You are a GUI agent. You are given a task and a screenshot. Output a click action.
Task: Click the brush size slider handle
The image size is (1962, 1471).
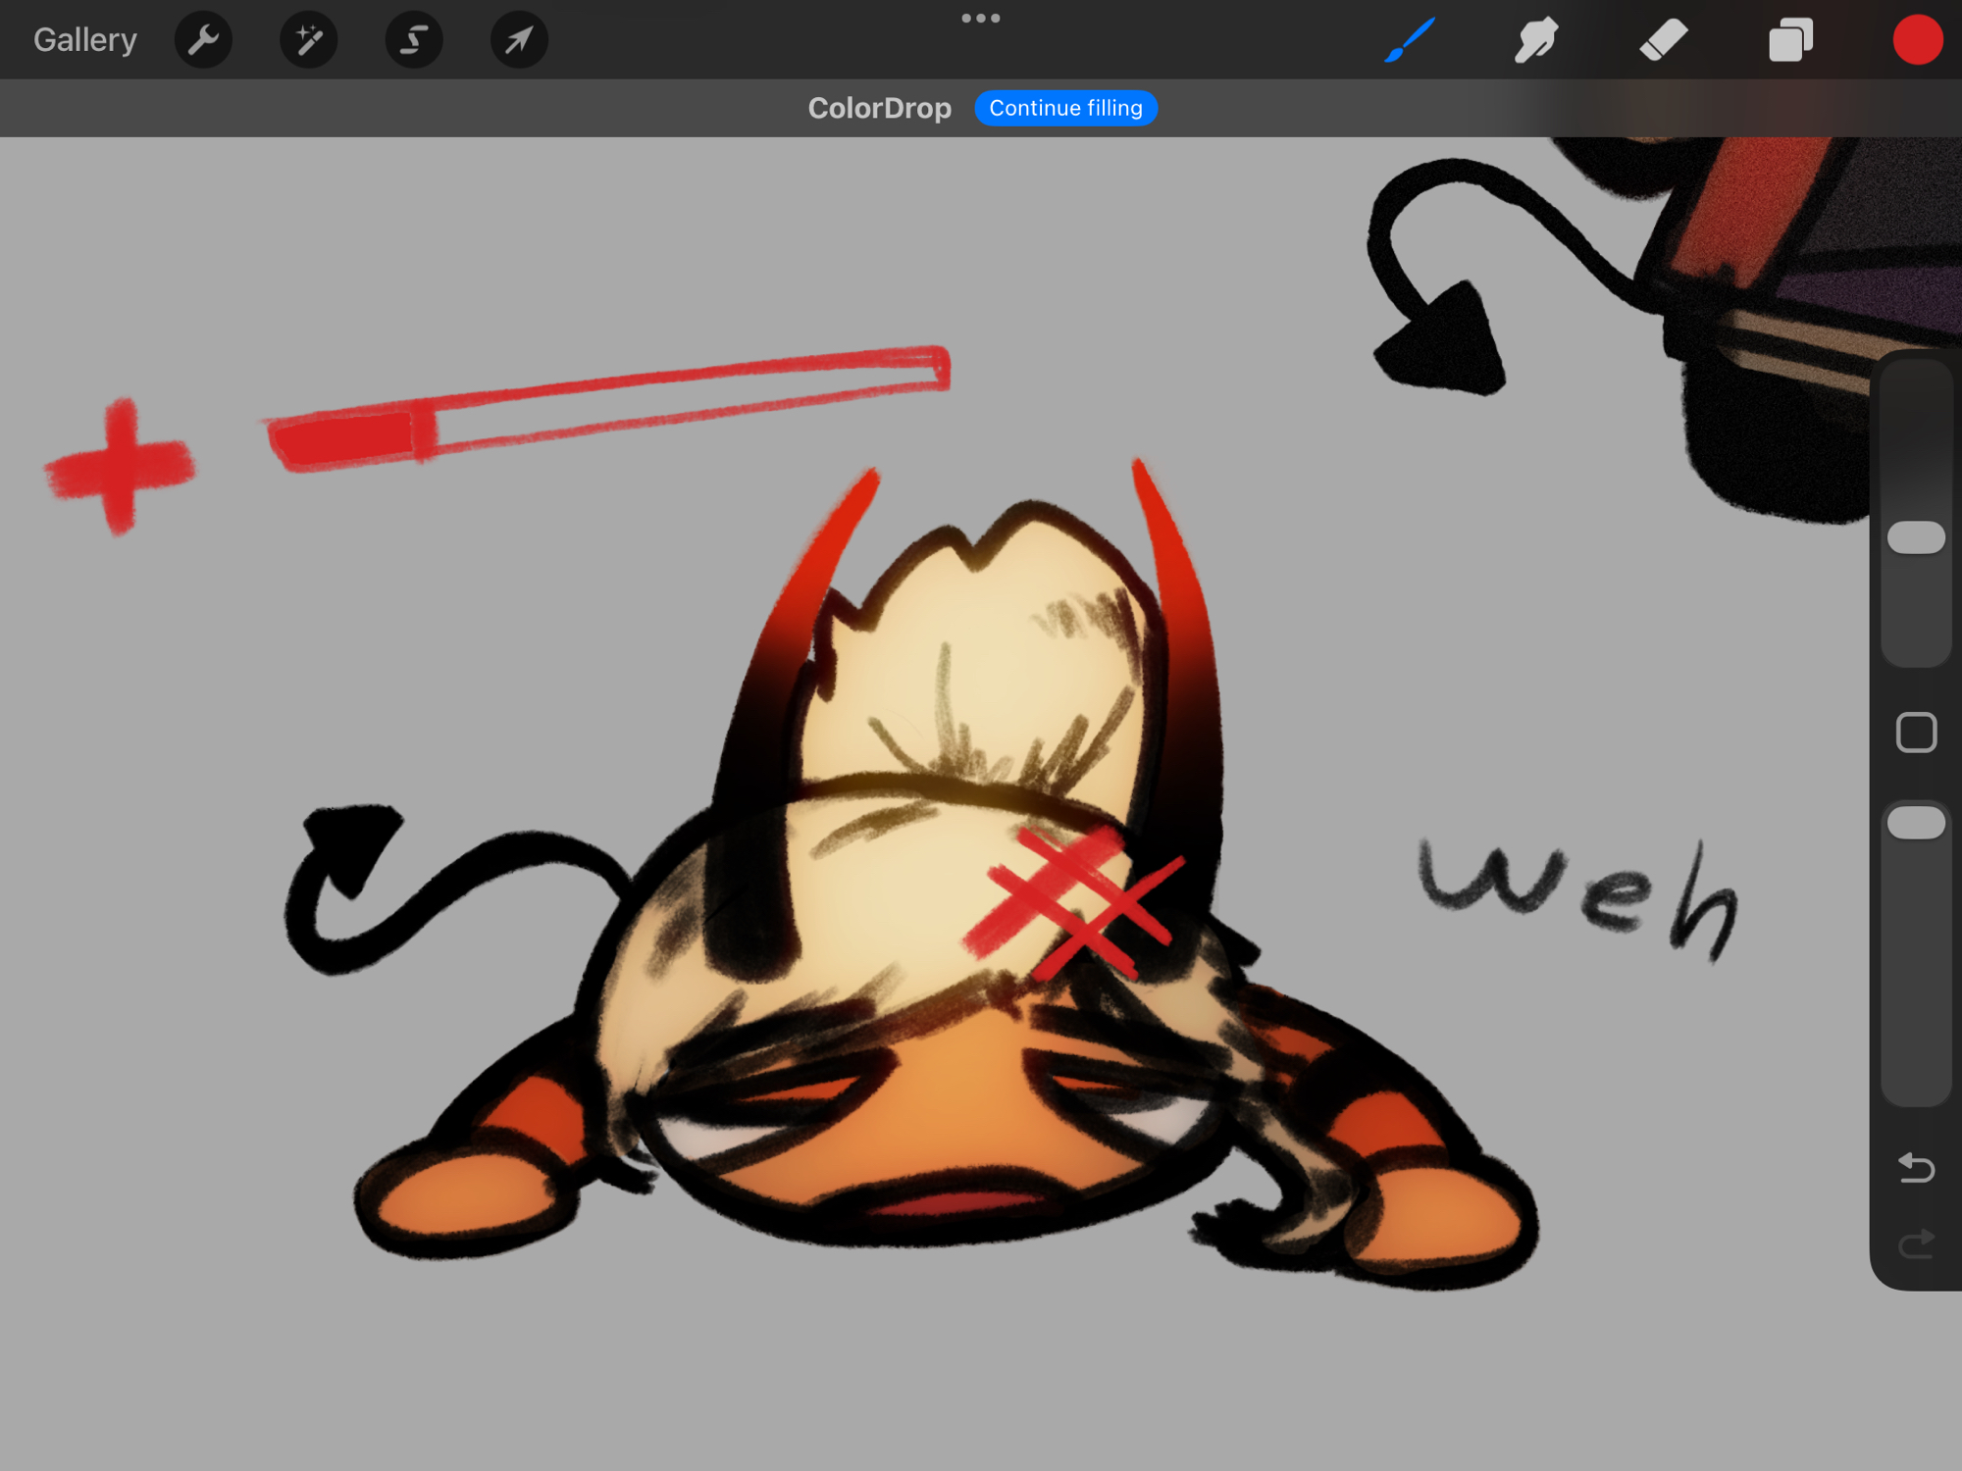1916,537
